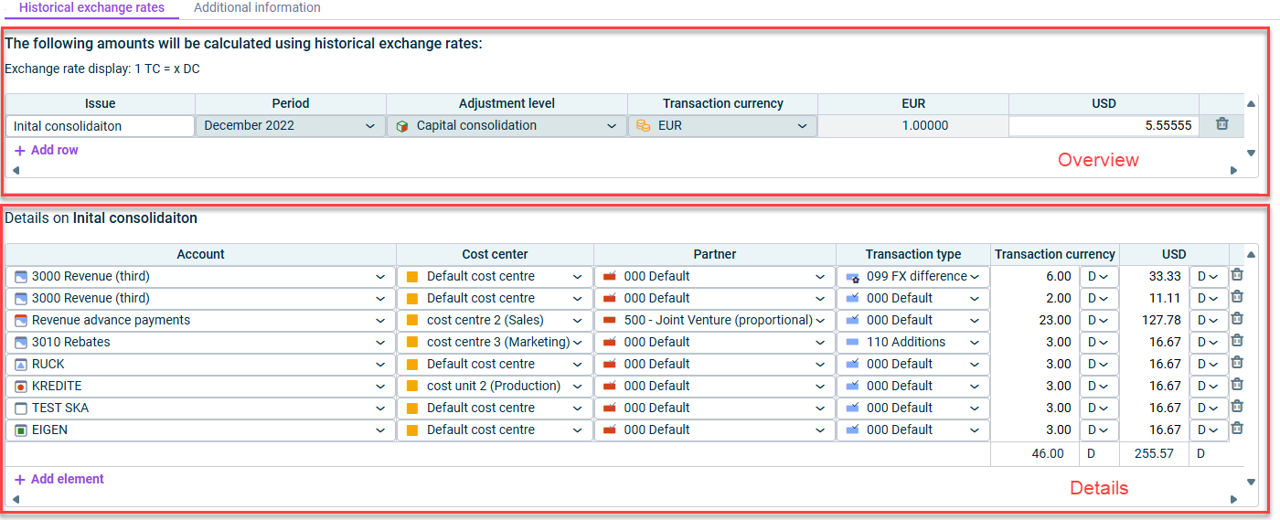1280x520 pixels.
Task: Open the 500 - Joint Venture partner dropdown
Action: point(715,320)
